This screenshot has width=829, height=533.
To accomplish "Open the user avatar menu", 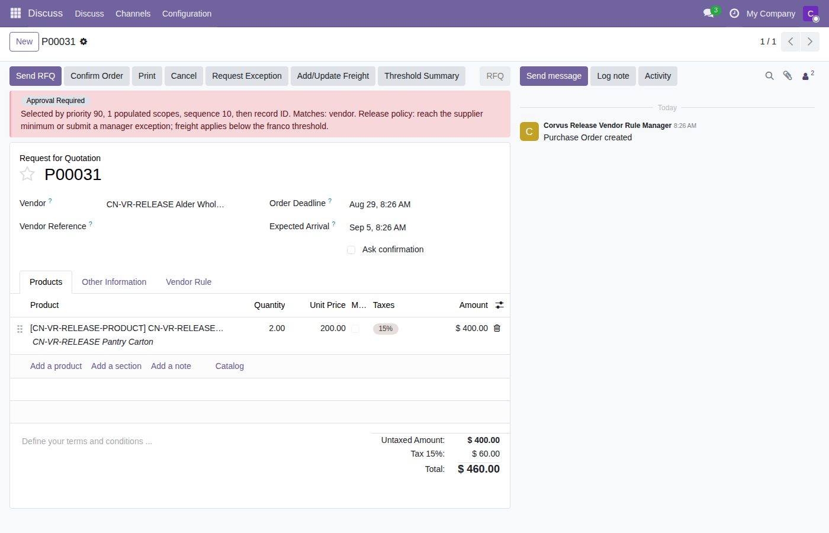I will 811,13.
